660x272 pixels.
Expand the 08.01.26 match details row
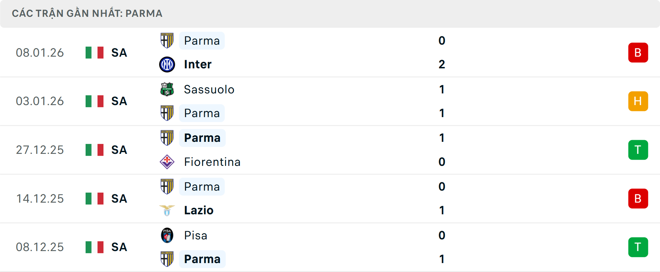(x=330, y=53)
